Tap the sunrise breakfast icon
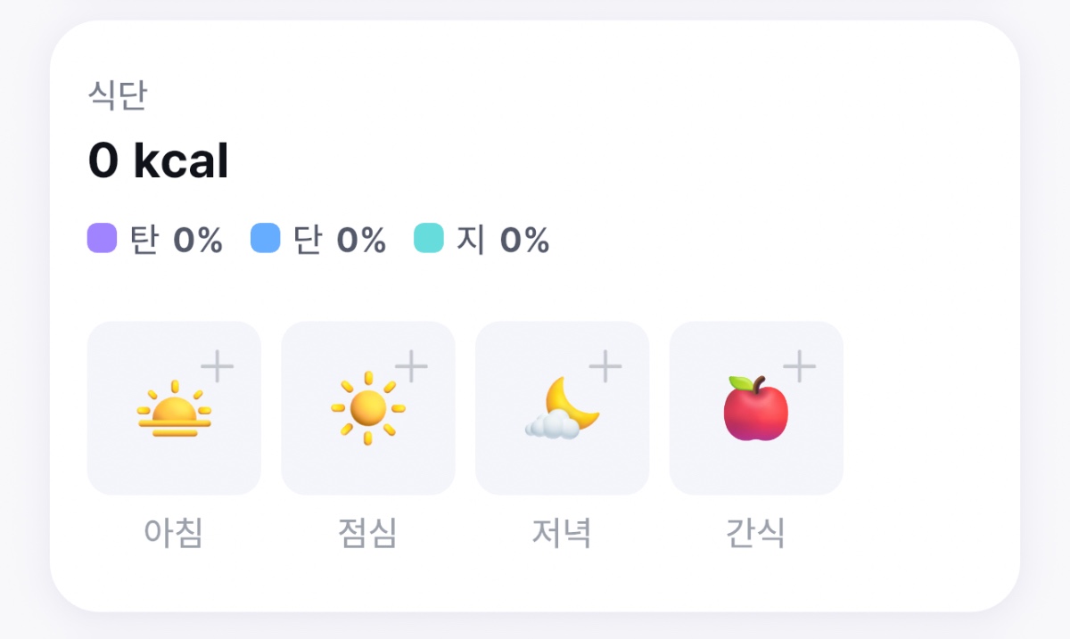Viewport: 1070px width, 639px height. 174,412
